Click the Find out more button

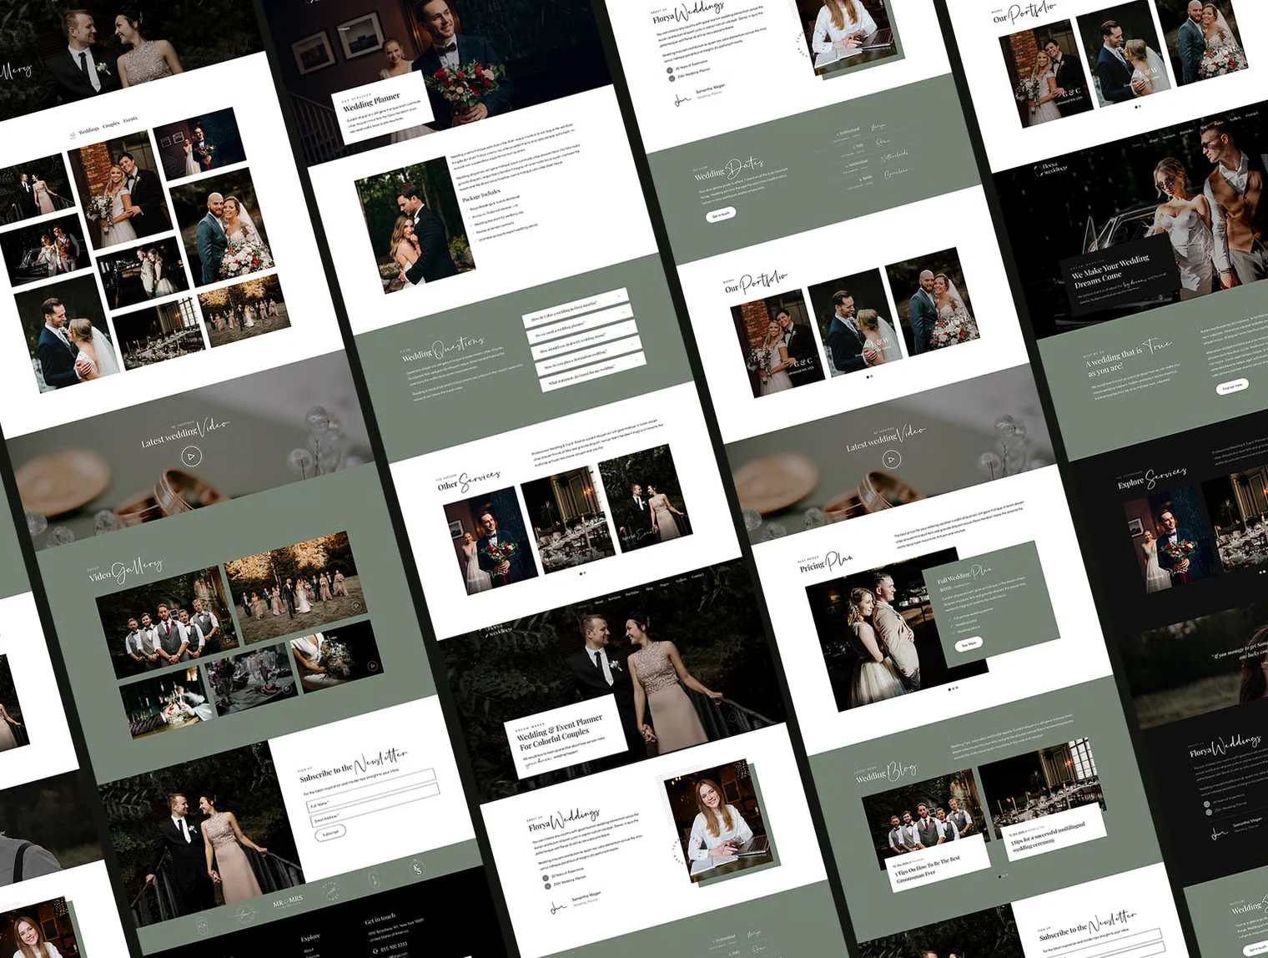click(x=1232, y=386)
